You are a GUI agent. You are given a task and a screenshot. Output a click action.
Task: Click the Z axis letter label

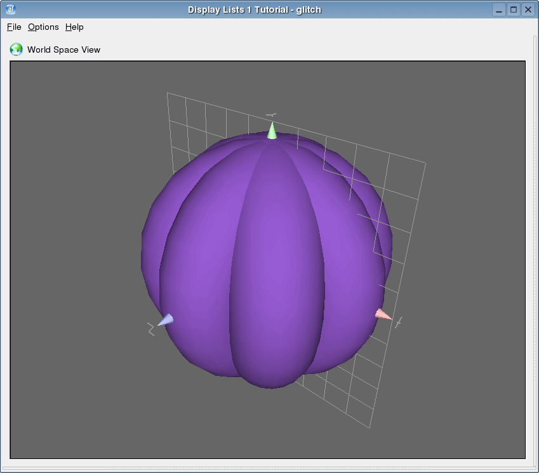point(151,329)
